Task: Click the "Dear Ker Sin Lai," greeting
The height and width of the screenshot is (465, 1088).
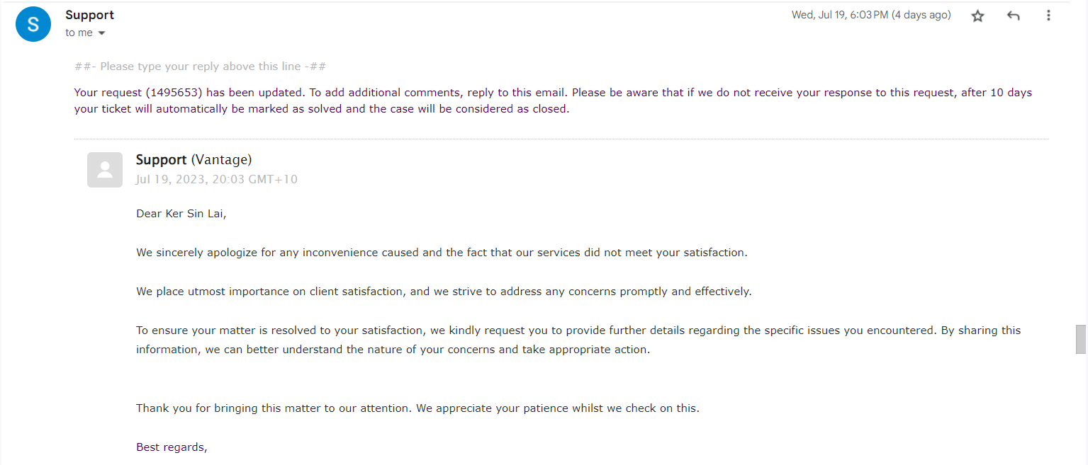Action: 181,213
